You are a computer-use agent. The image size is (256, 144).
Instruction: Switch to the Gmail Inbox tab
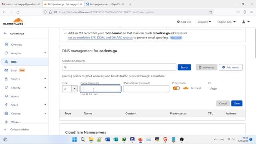pos(21,4)
